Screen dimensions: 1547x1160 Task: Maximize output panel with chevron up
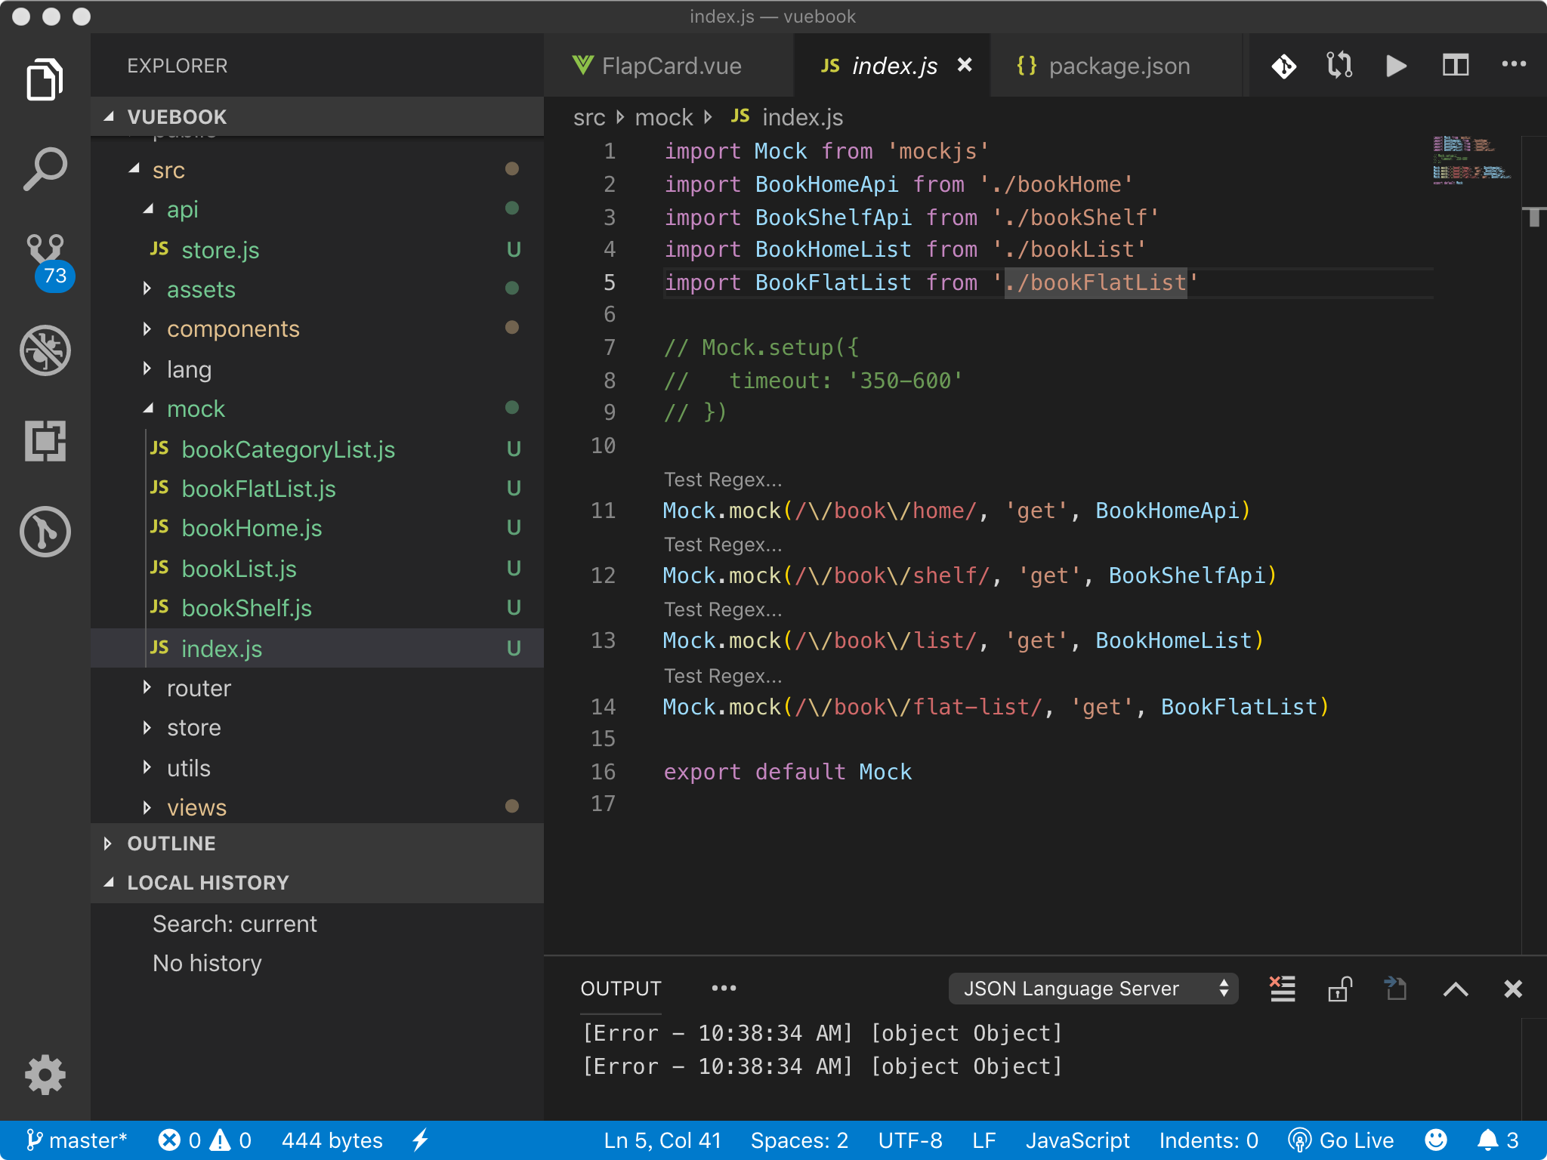click(x=1456, y=989)
